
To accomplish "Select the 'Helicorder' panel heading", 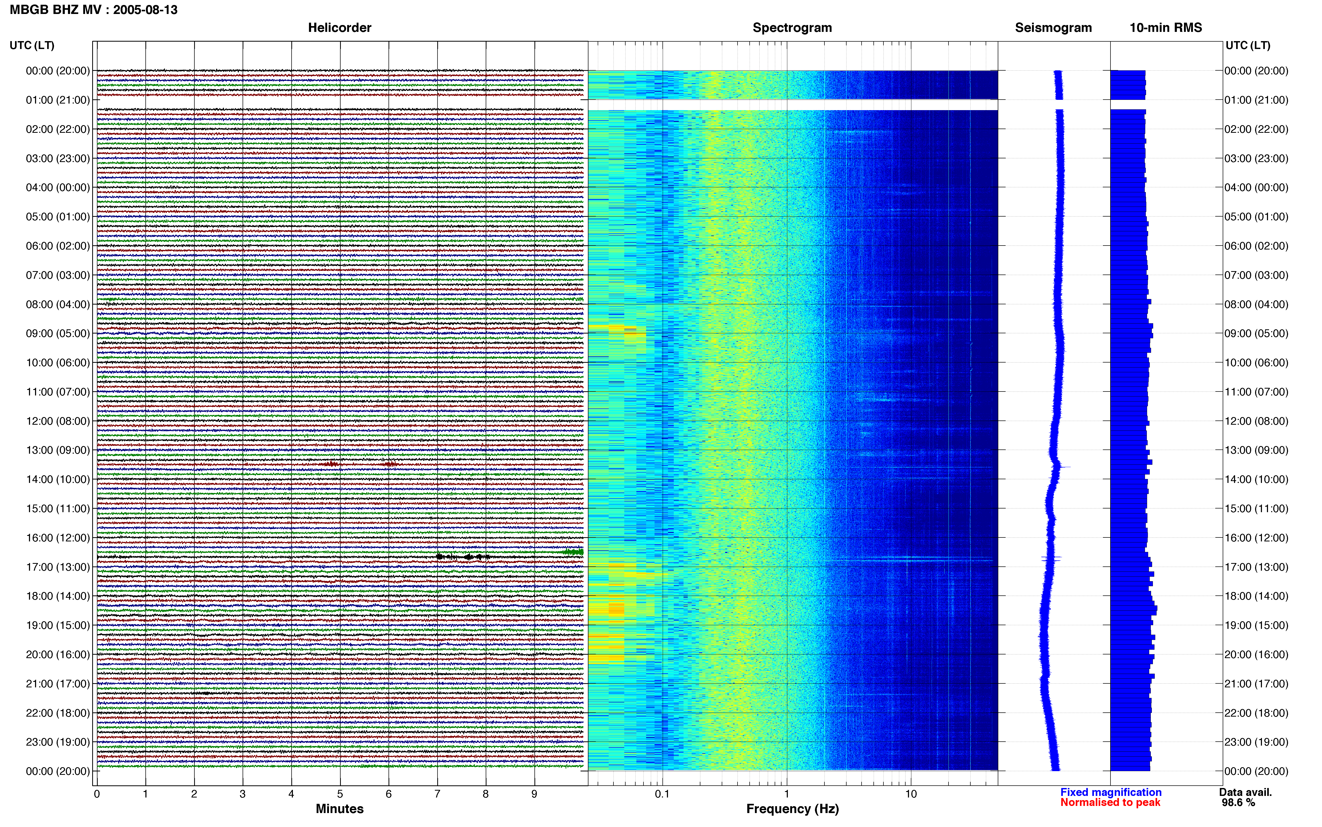I will click(340, 28).
